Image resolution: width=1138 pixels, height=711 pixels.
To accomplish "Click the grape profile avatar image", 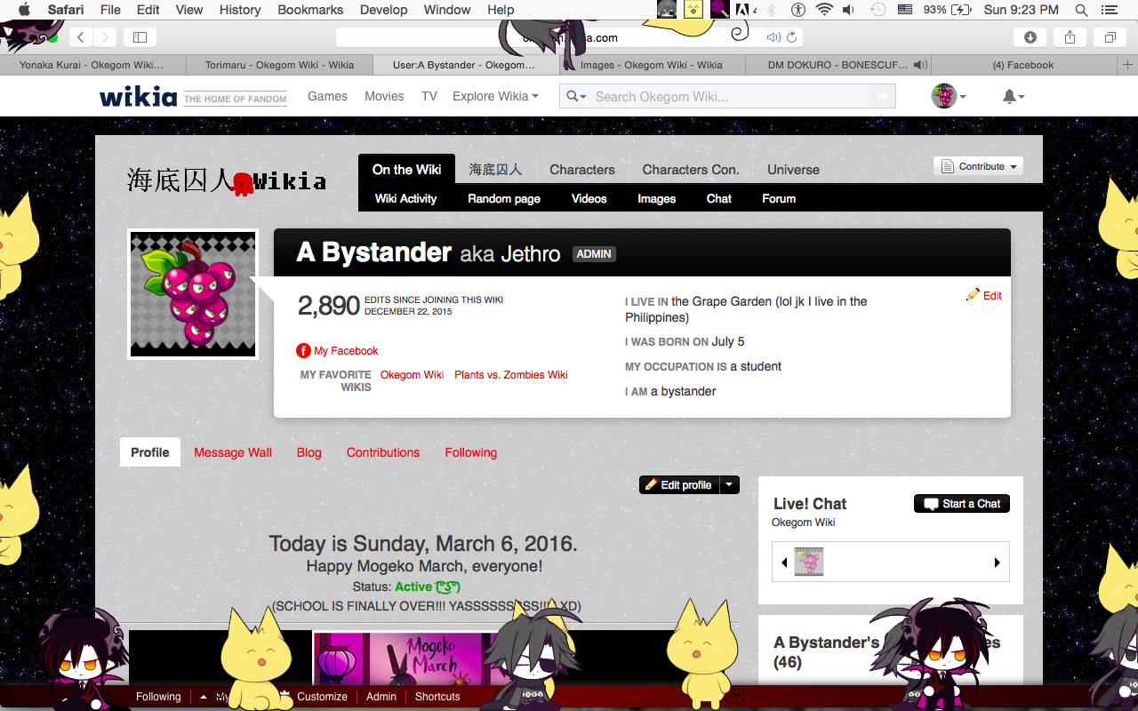I will pyautogui.click(x=193, y=295).
